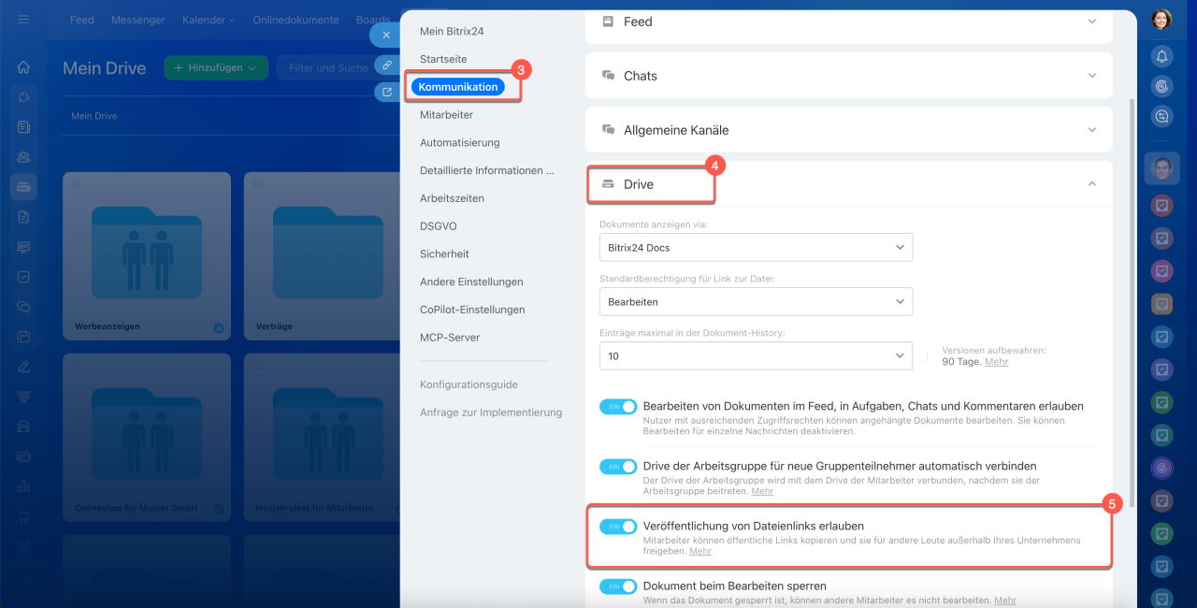Switch to Messenger in top navigation

coord(138,20)
